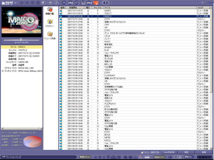Click the 再生 play button
Screen dimensions: 214x160
186,152
